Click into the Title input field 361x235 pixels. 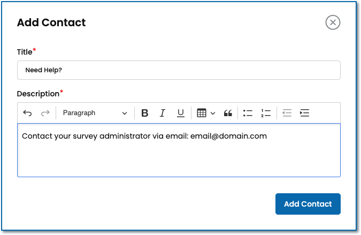point(179,70)
